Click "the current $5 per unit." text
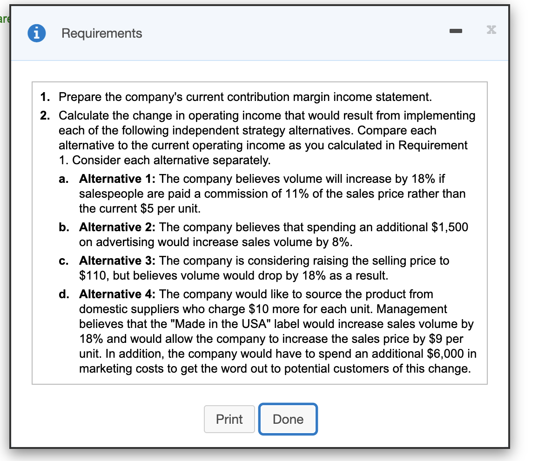The width and height of the screenshot is (545, 461). (x=140, y=208)
